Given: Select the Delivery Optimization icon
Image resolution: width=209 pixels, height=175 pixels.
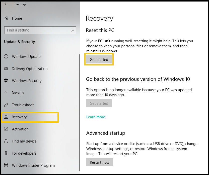Looking at the screenshot, I should point(7,69).
